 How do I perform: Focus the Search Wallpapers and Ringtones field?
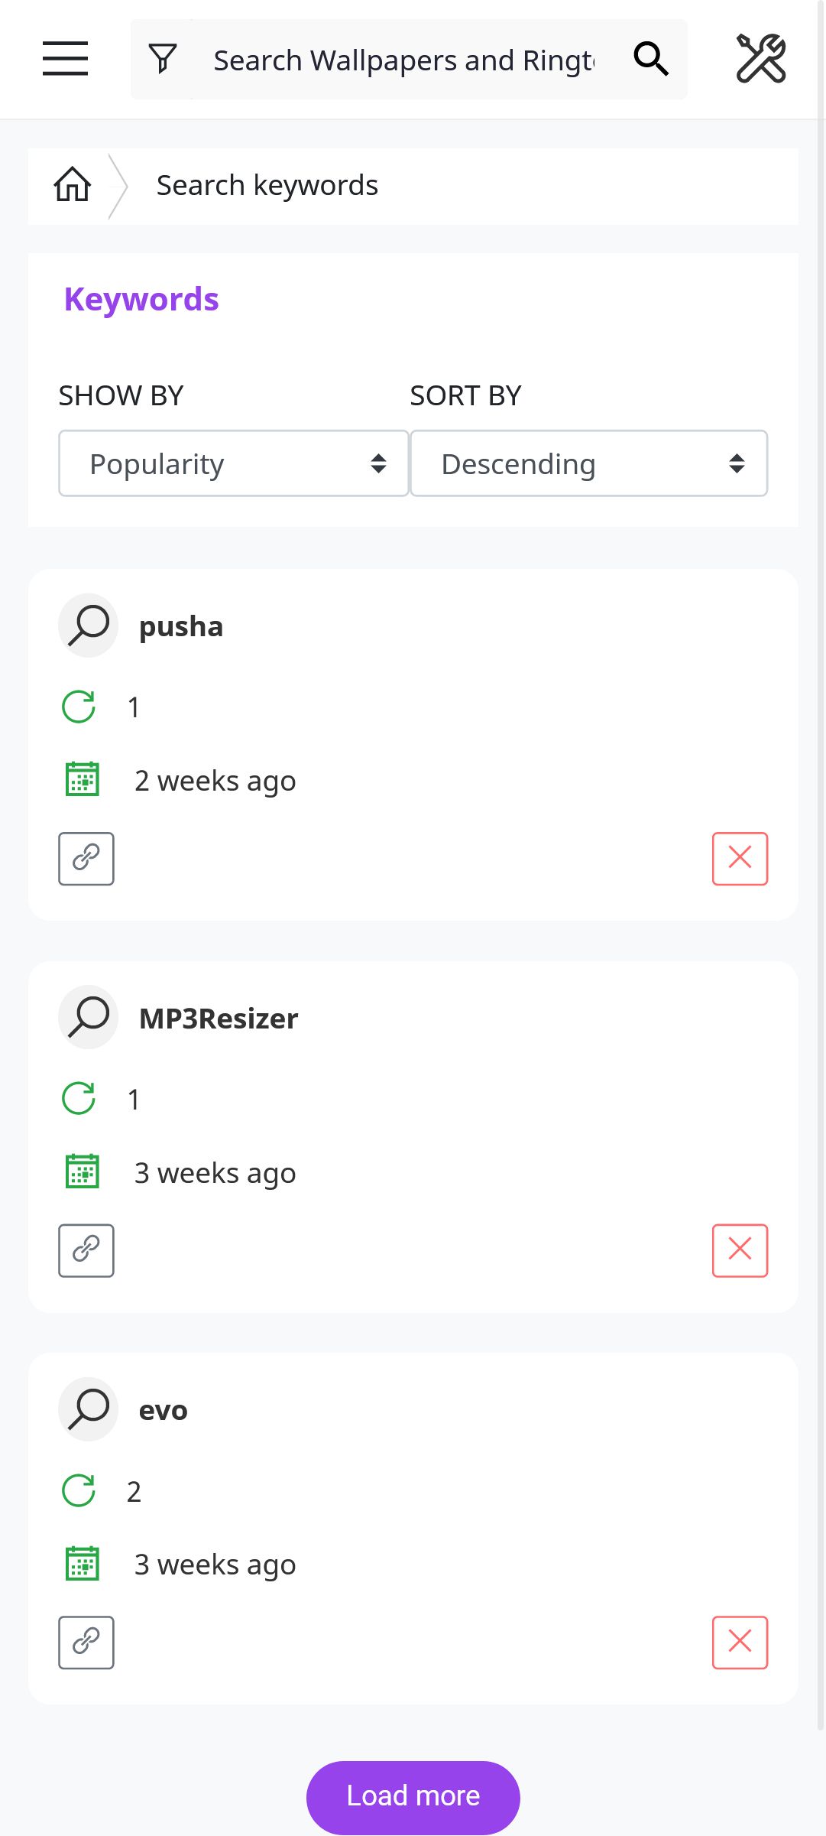point(403,60)
